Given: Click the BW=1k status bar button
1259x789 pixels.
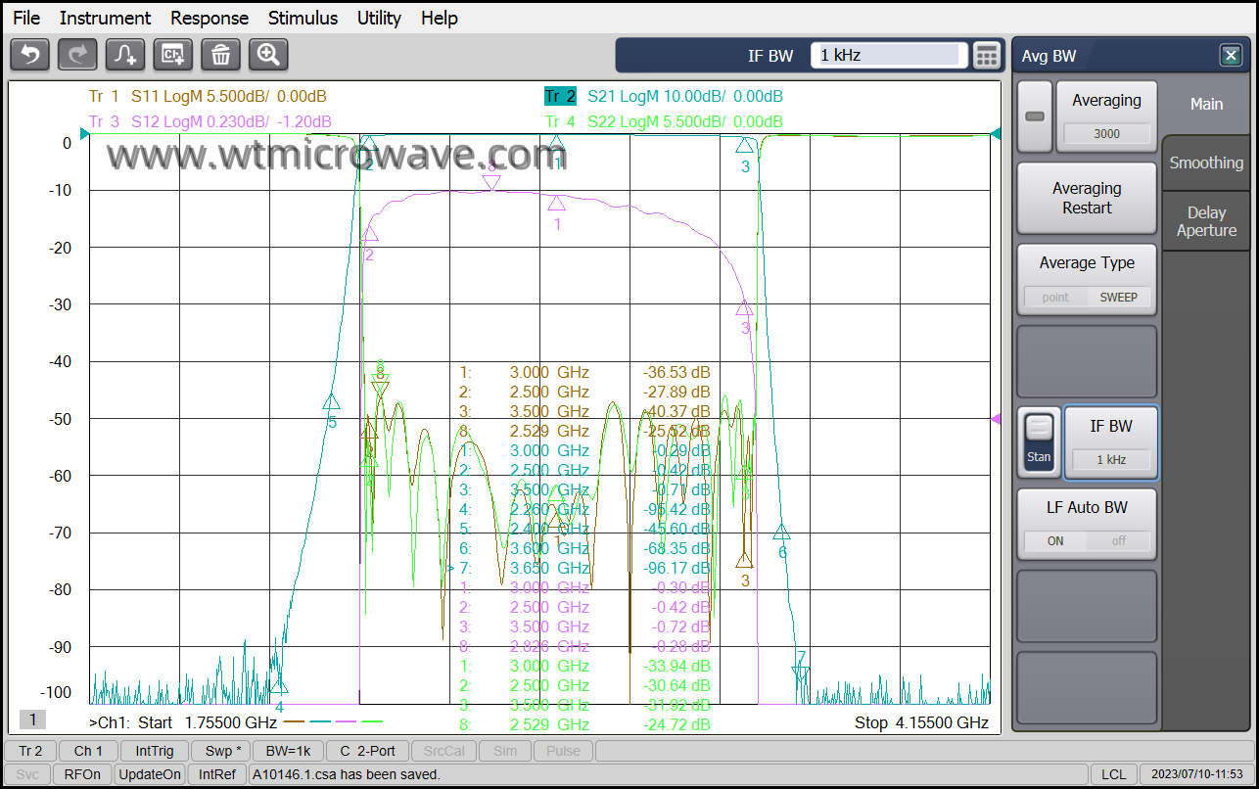Looking at the screenshot, I should (288, 751).
